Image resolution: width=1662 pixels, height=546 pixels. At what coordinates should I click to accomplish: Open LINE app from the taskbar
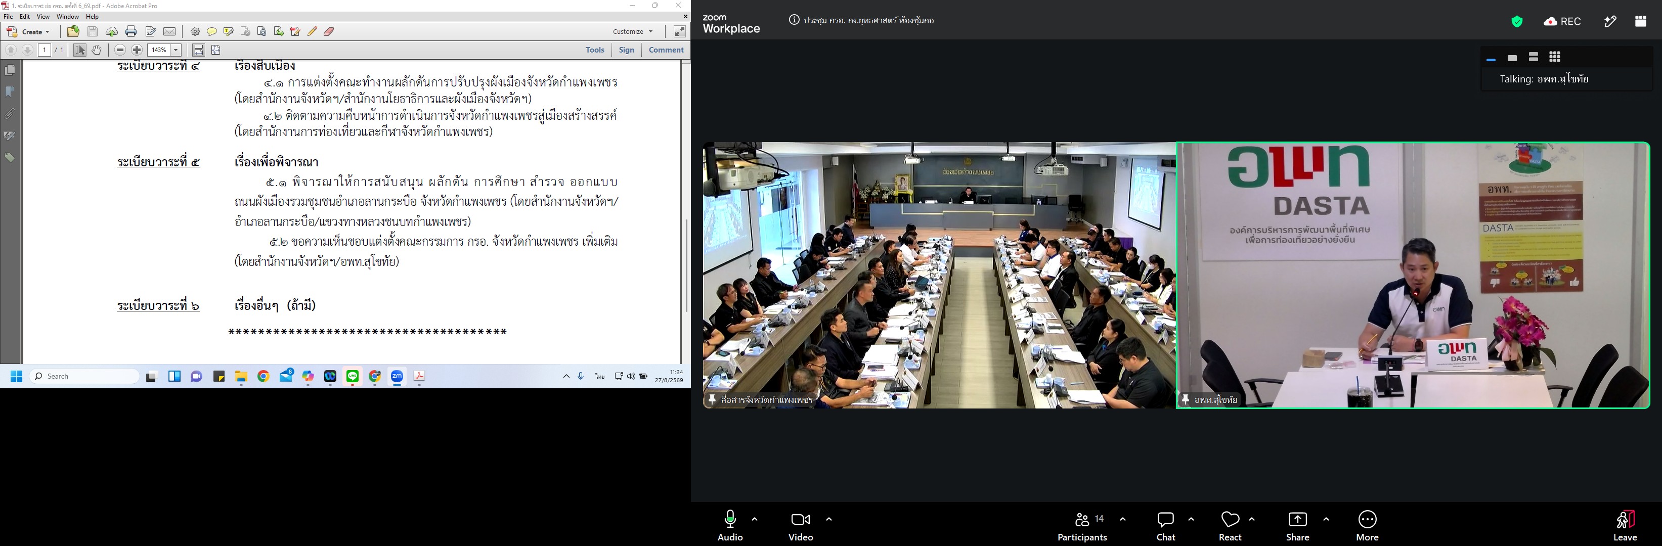[x=352, y=377]
